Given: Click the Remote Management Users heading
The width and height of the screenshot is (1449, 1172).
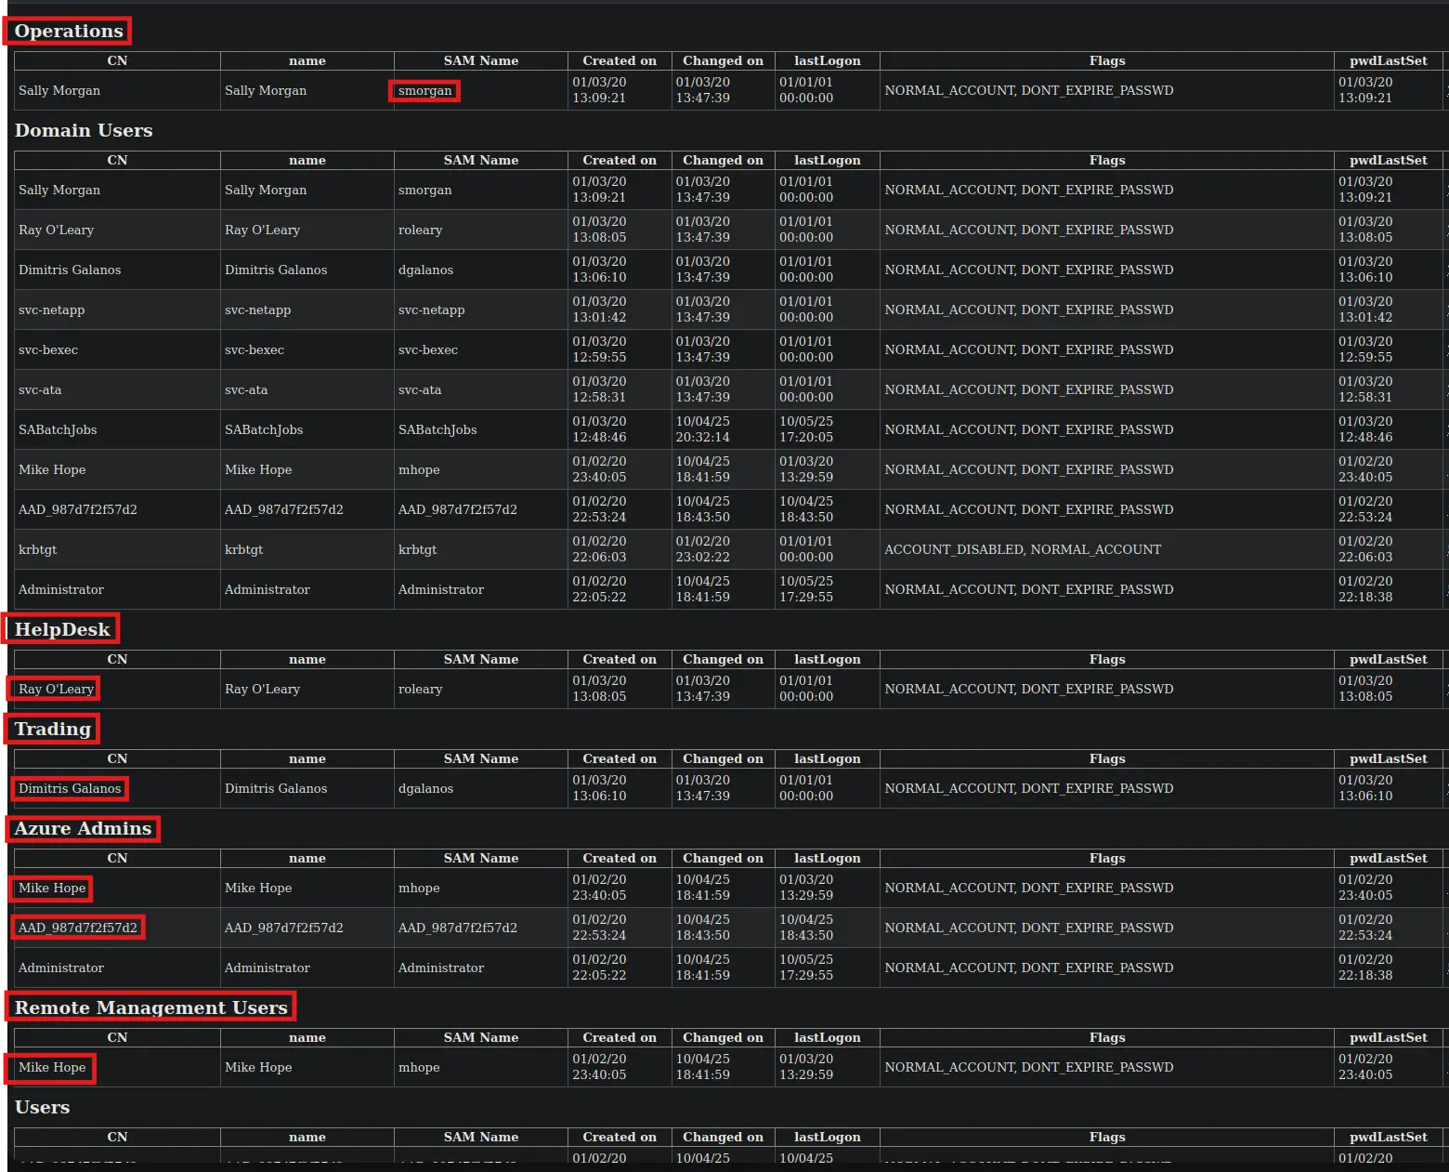Looking at the screenshot, I should pyautogui.click(x=150, y=1008).
